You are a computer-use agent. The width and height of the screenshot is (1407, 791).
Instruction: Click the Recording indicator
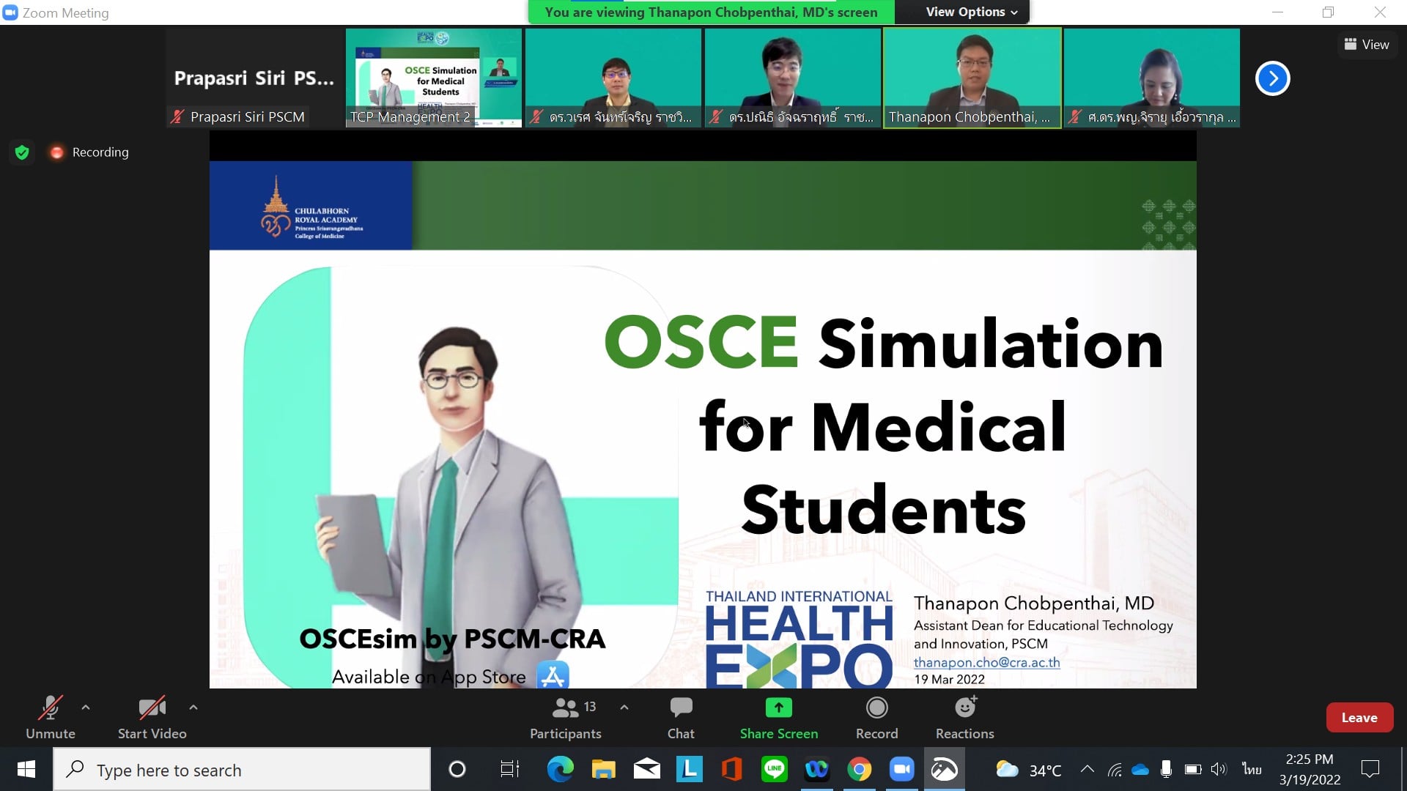click(x=89, y=152)
